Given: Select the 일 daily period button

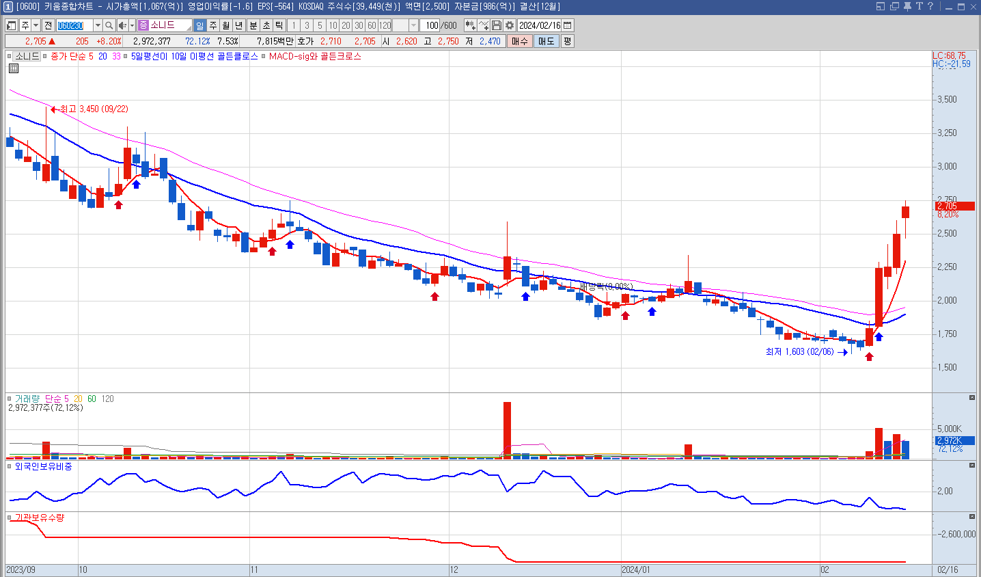Looking at the screenshot, I should tap(200, 25).
